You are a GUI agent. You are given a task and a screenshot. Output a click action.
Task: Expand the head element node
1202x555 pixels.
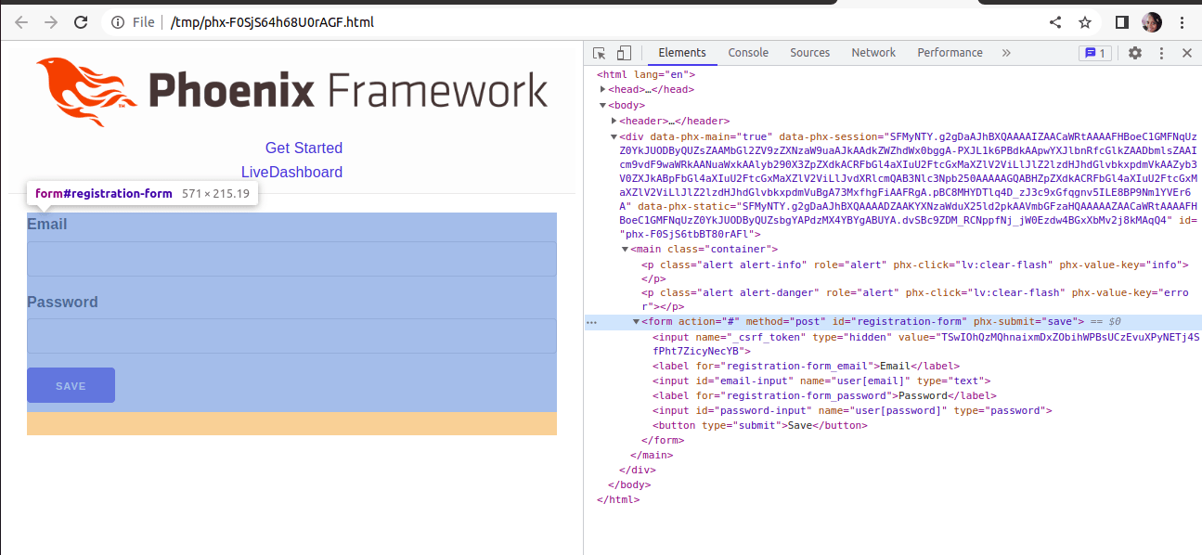click(x=603, y=90)
